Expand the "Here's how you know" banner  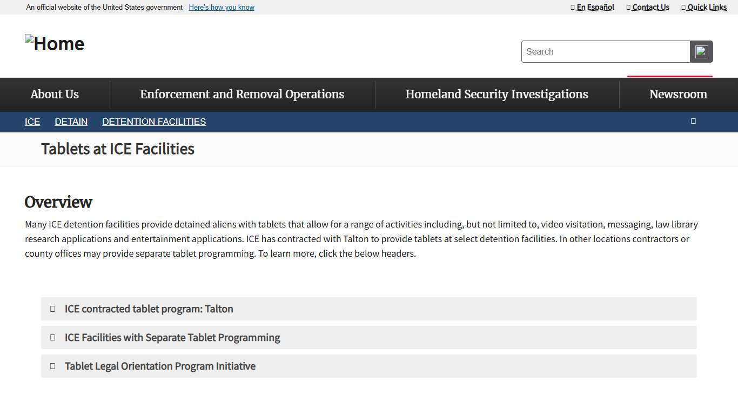click(222, 8)
